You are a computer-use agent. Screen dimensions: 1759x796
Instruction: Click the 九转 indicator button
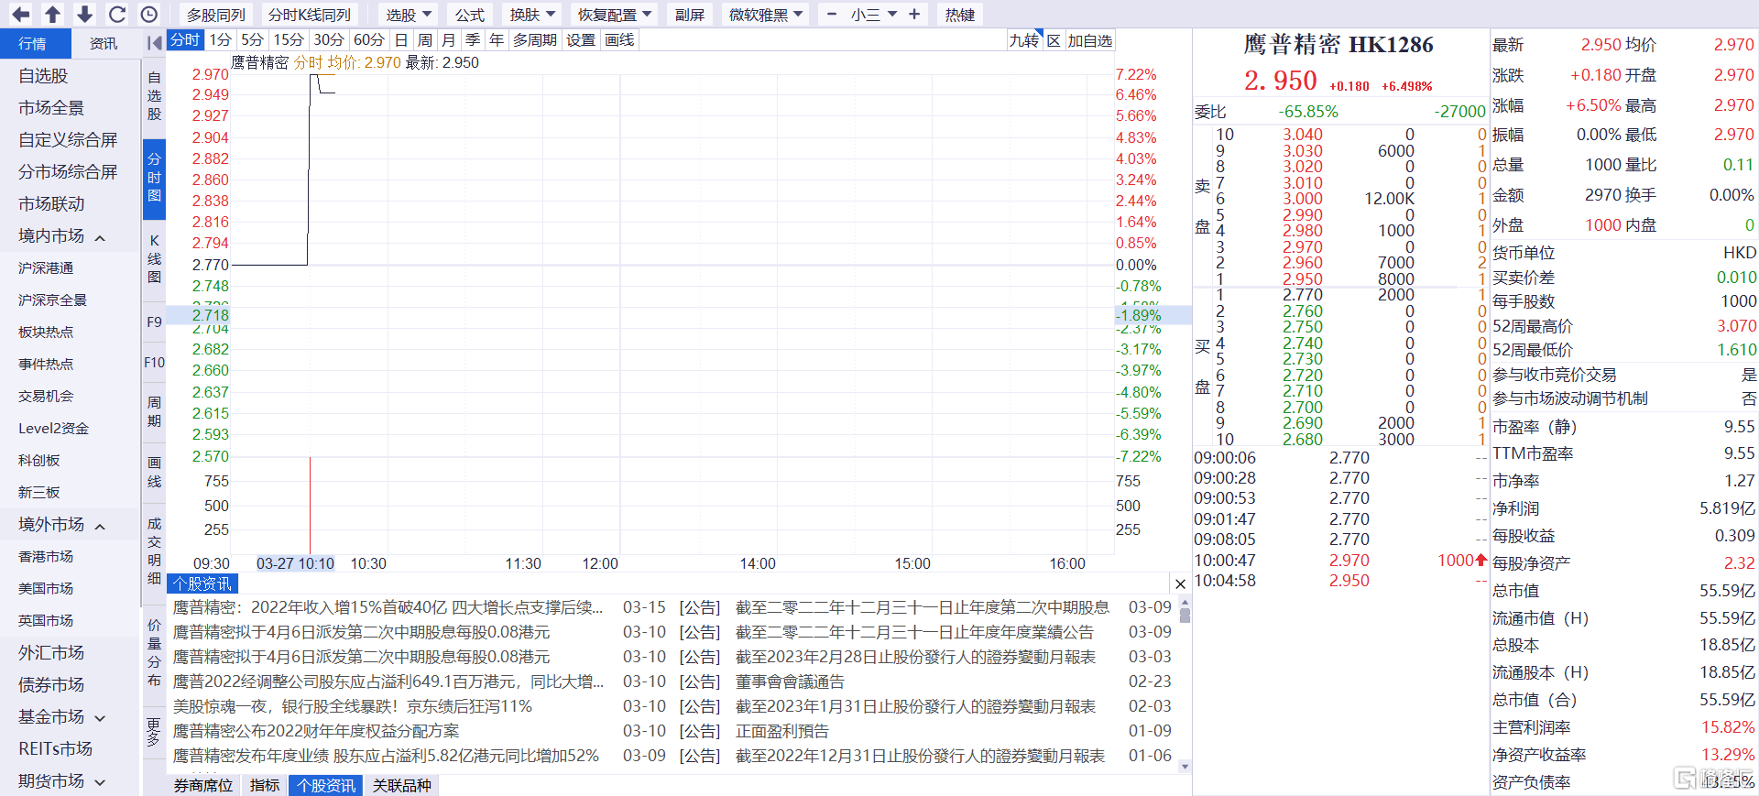pyautogui.click(x=1024, y=40)
